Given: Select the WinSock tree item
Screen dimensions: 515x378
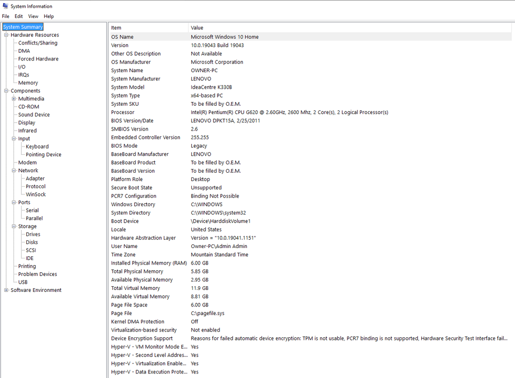Looking at the screenshot, I should [x=36, y=194].
